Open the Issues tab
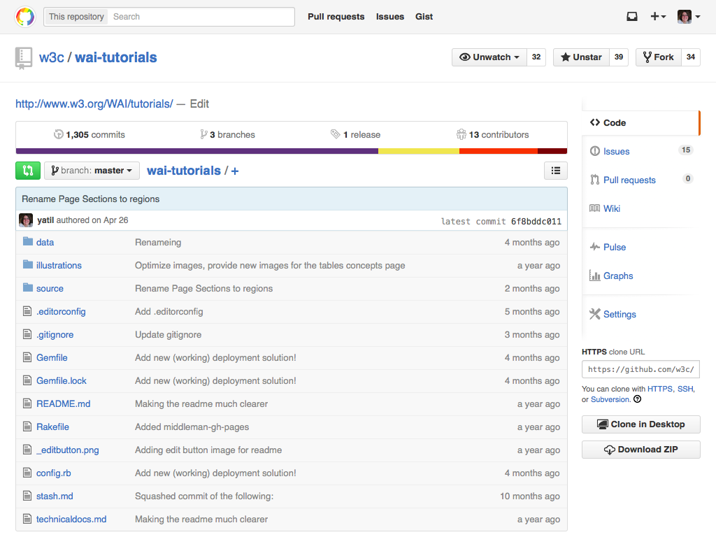This screenshot has width=716, height=537. pos(640,151)
